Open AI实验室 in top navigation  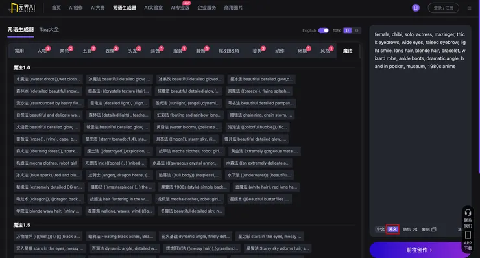[x=153, y=8]
